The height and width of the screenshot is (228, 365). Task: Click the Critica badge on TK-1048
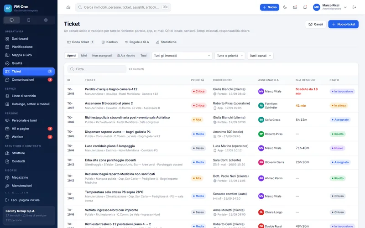click(198, 92)
